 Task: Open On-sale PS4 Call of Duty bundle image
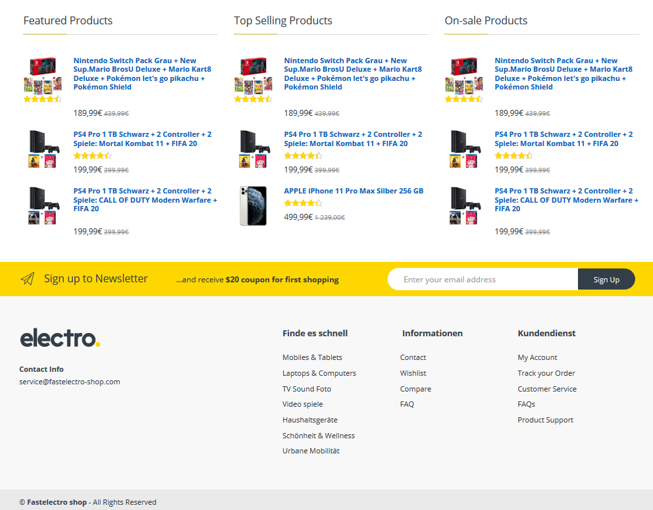pyautogui.click(x=464, y=206)
